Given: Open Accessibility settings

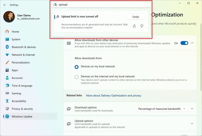Looking at the screenshot, I should tap(30, 101).
